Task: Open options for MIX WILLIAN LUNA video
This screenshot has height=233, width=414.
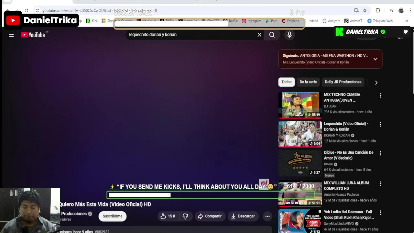Action: click(x=380, y=183)
